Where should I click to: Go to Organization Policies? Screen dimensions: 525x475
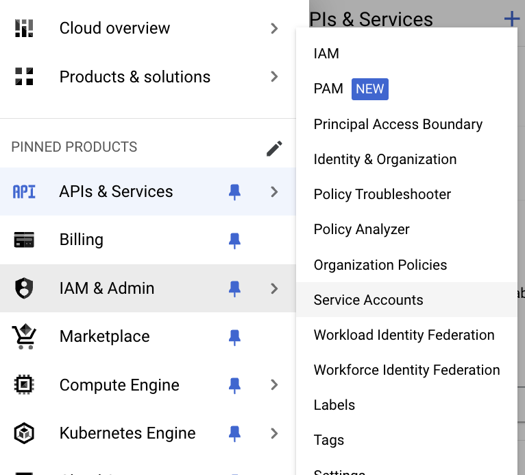(407, 265)
